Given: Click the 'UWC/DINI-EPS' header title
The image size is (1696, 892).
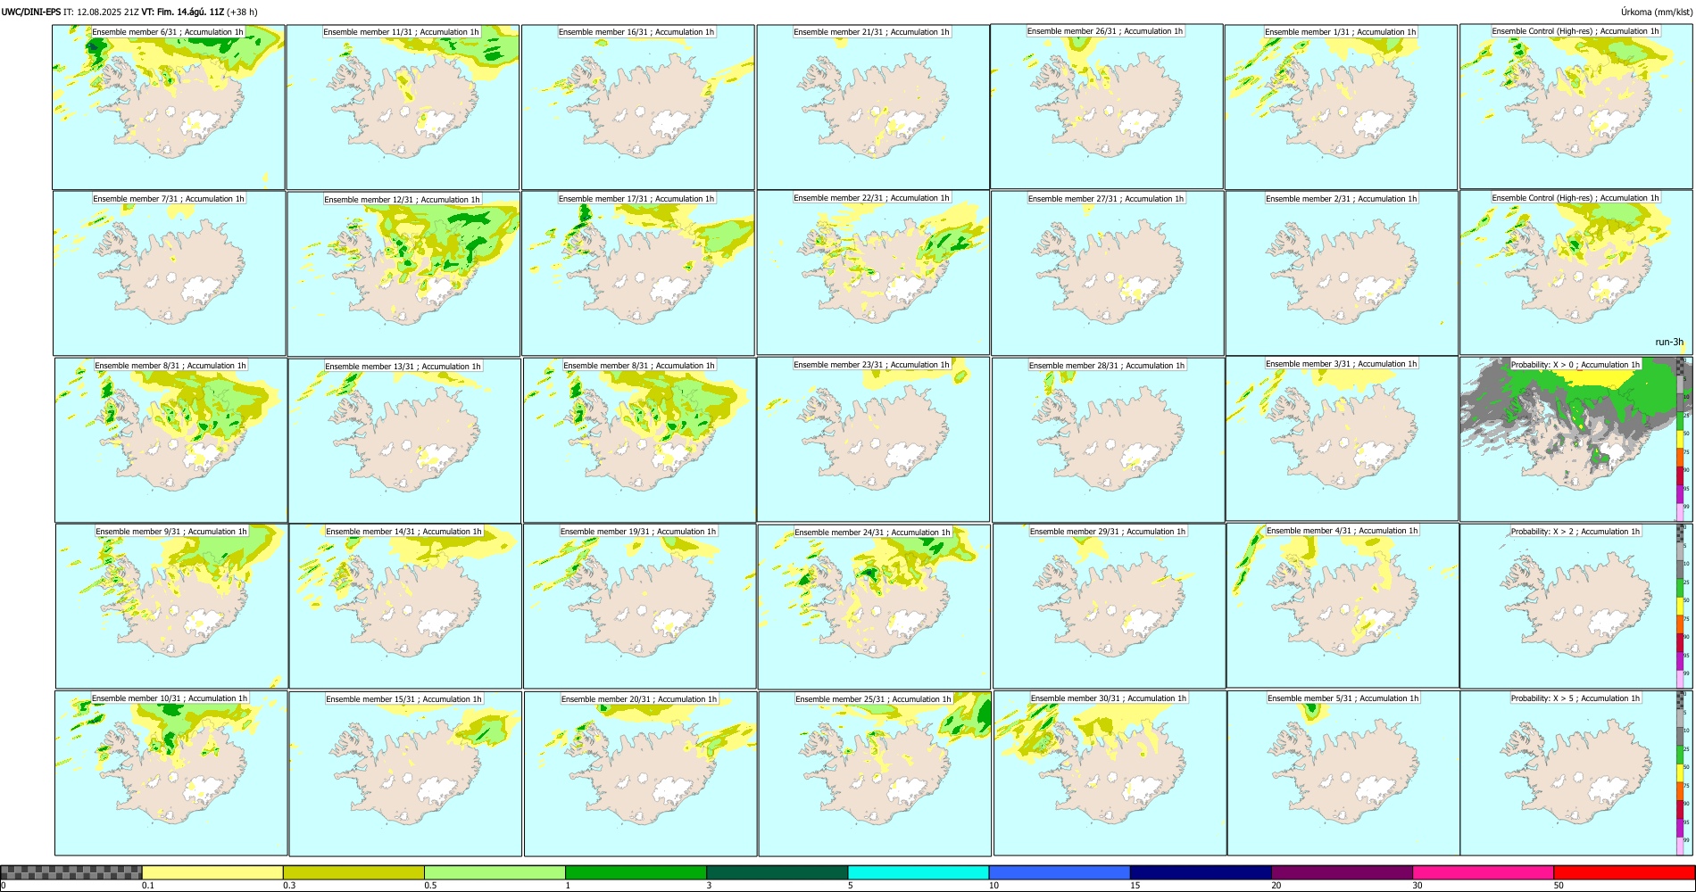Looking at the screenshot, I should click(x=31, y=12).
